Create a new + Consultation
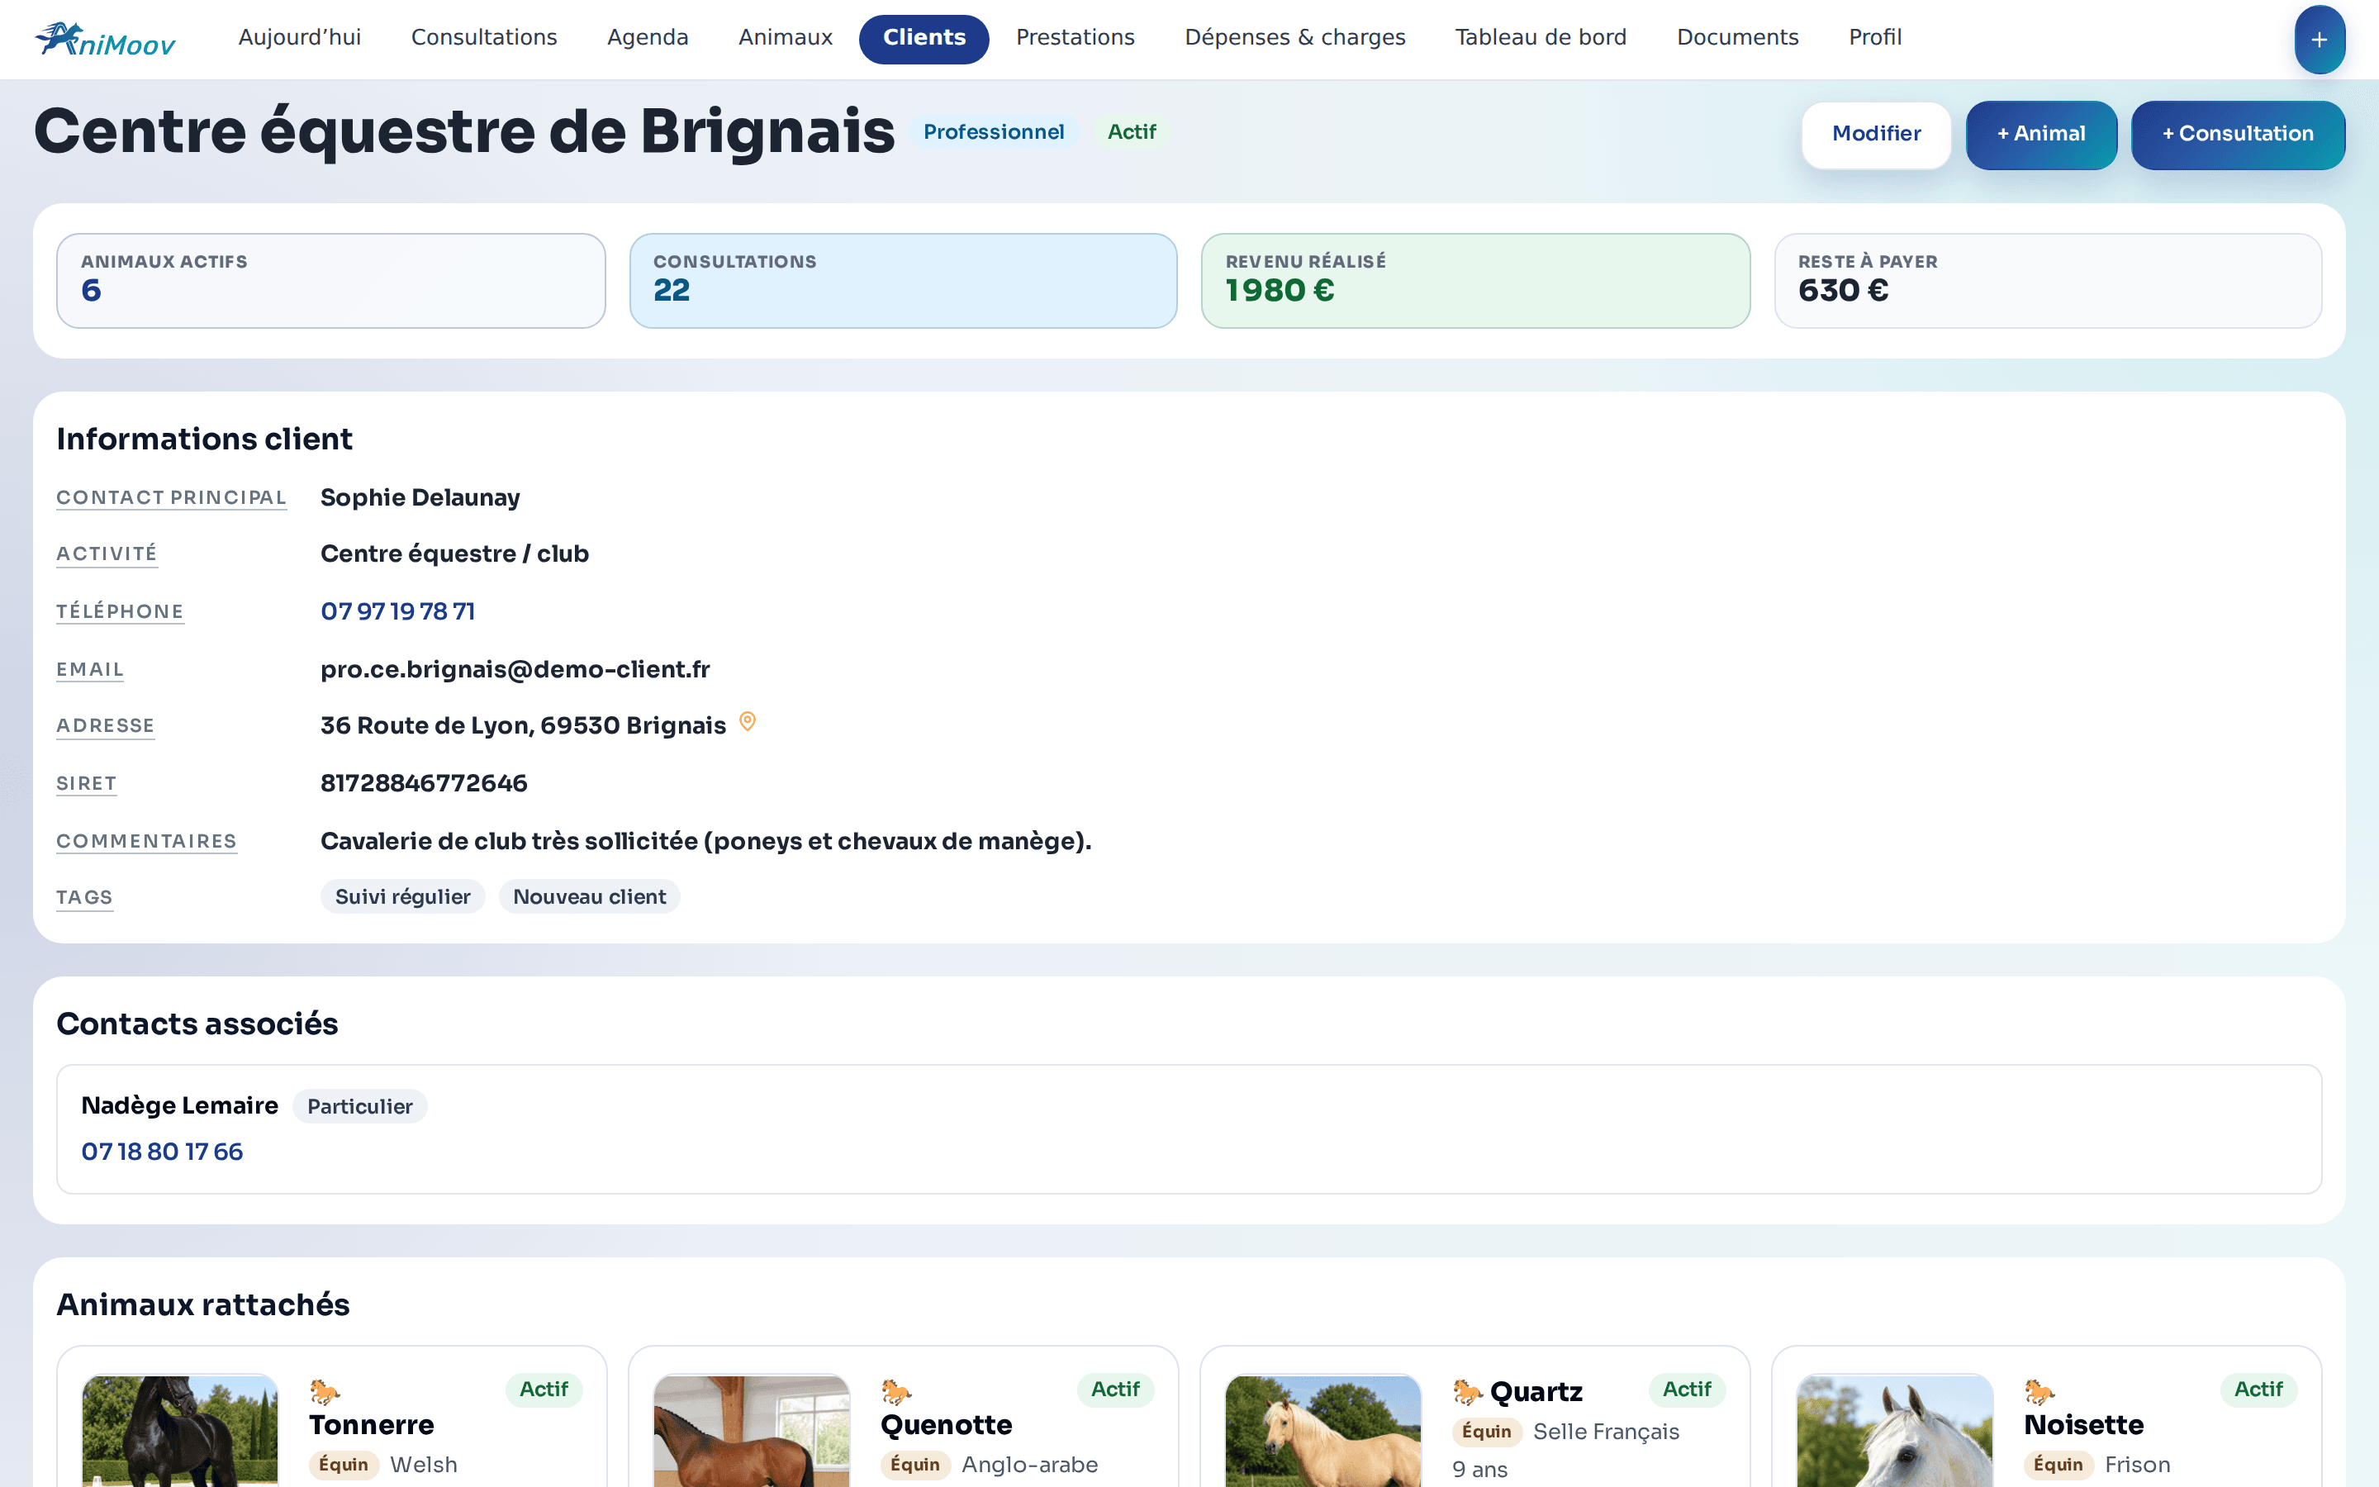 coord(2238,135)
